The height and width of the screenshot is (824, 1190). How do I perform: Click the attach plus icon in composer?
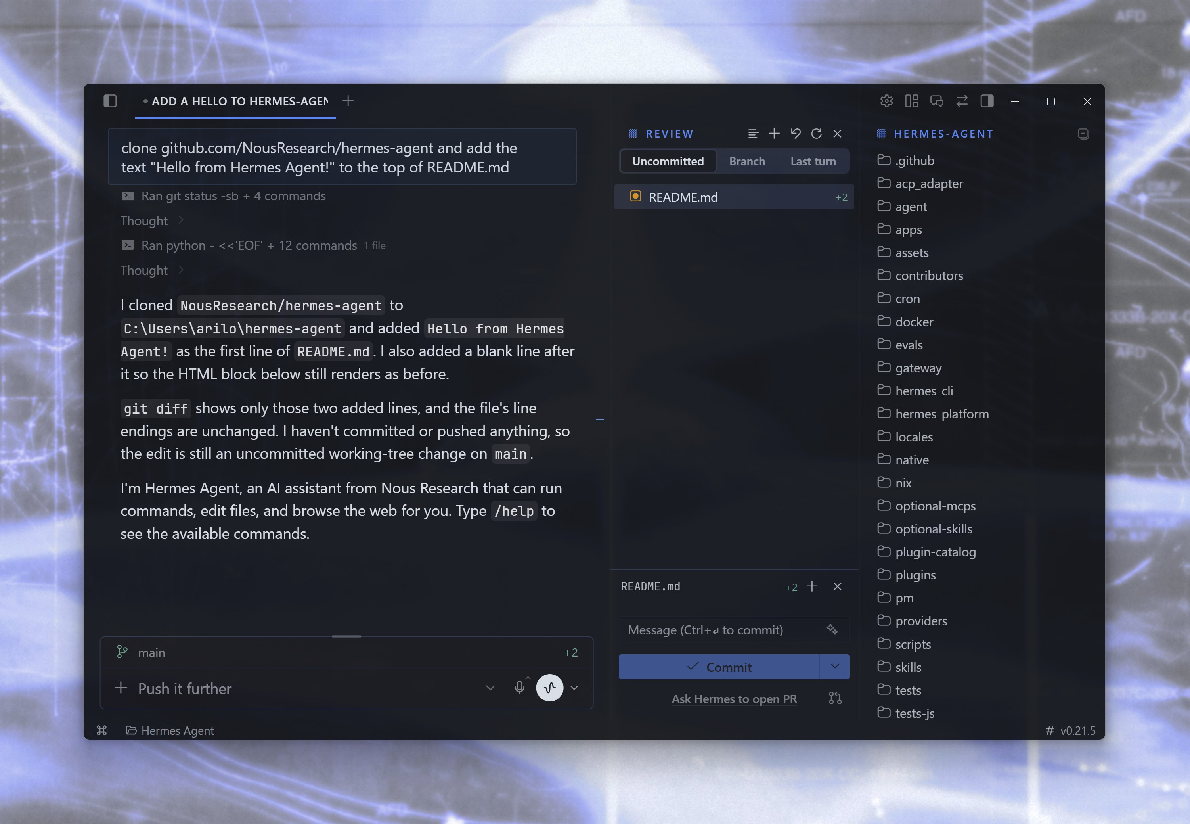[121, 688]
